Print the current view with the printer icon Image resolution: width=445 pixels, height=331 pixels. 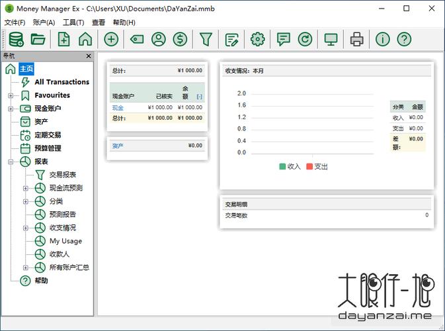[x=357, y=39]
